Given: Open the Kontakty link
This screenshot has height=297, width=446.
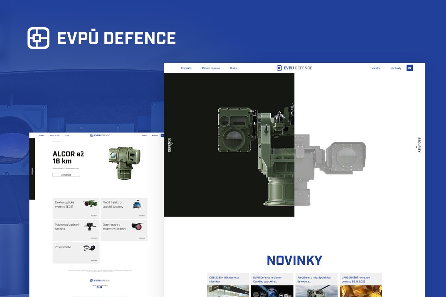Looking at the screenshot, I should coord(396,68).
